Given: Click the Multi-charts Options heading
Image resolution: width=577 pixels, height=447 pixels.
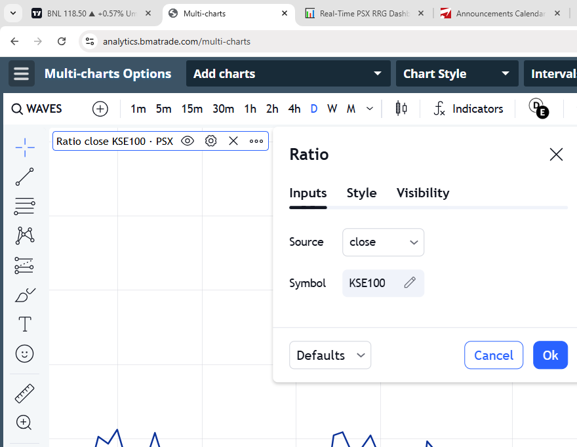Looking at the screenshot, I should [x=108, y=73].
